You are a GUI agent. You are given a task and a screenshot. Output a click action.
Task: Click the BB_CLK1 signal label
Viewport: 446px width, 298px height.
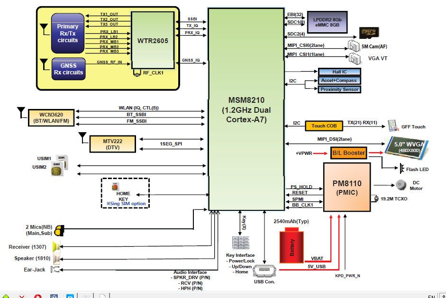[x=303, y=205]
